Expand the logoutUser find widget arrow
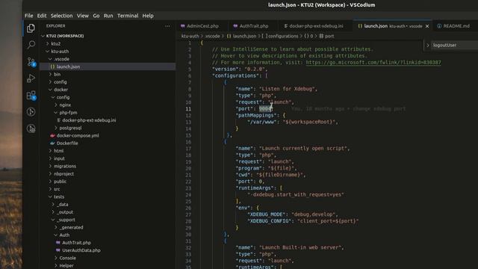Image resolution: width=478 pixels, height=269 pixels. pyautogui.click(x=428, y=45)
